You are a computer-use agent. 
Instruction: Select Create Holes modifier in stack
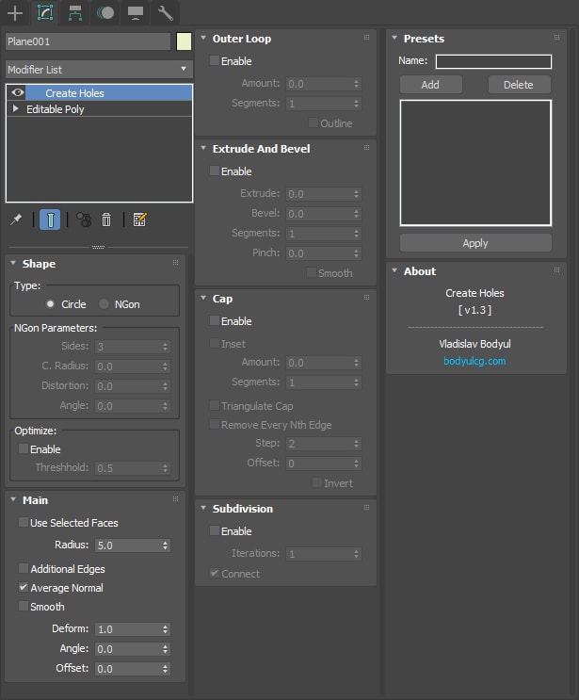pos(109,93)
